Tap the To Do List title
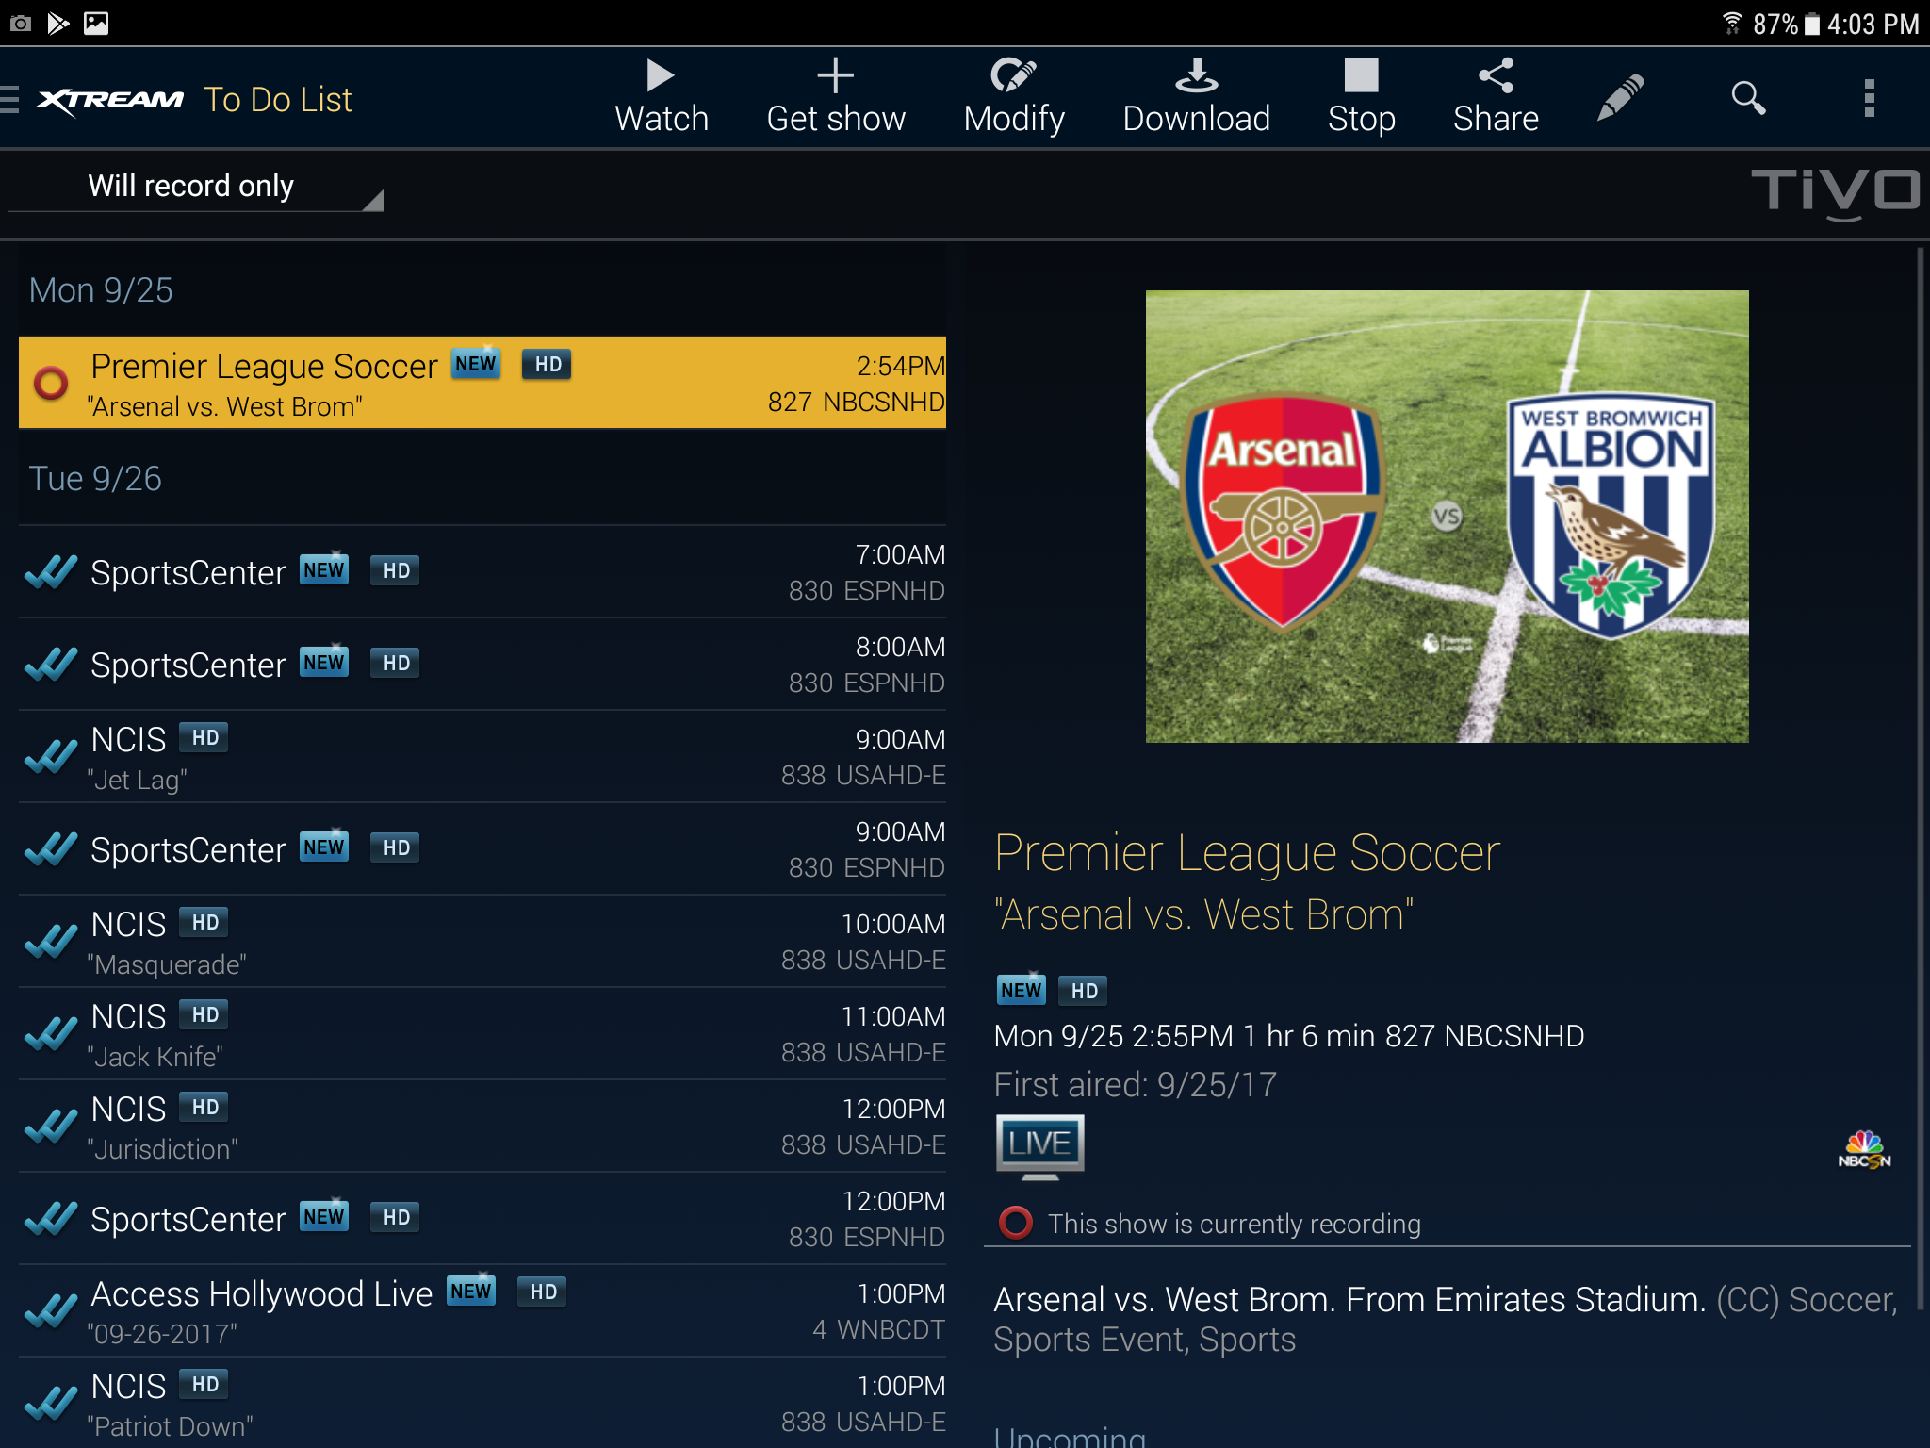 pyautogui.click(x=278, y=100)
